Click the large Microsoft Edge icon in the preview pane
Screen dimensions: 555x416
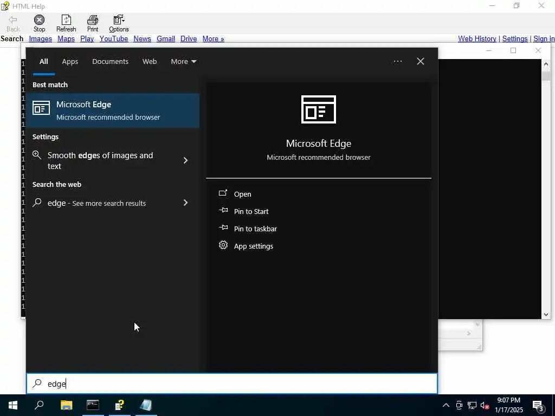point(319,109)
